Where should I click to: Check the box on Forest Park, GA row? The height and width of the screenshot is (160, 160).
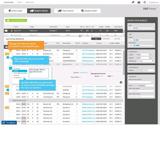(x=11, y=94)
